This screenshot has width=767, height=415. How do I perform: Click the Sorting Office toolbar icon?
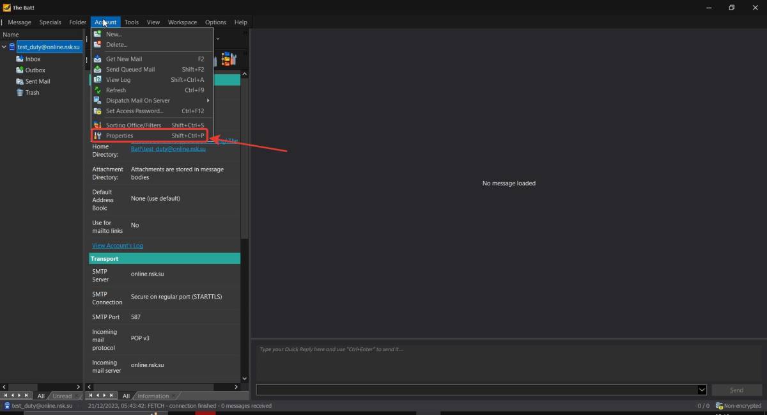[229, 59]
